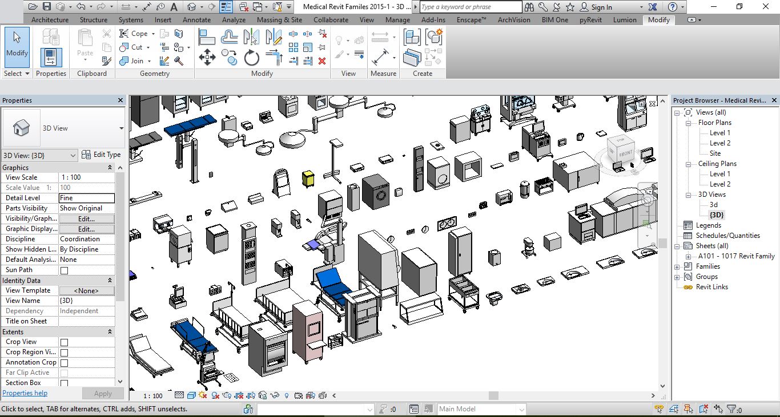Click the Match Type Properties paintbrush icon
The image size is (780, 417).
(107, 60)
